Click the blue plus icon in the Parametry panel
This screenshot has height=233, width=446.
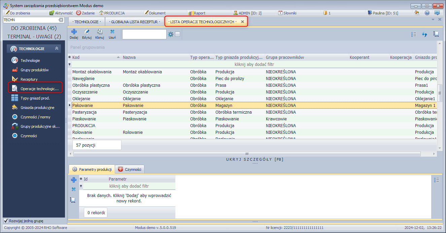74,180
